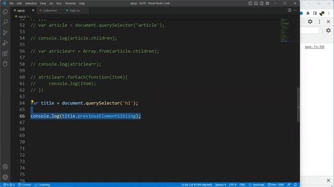Click the commented line 52 code

tap(98, 25)
